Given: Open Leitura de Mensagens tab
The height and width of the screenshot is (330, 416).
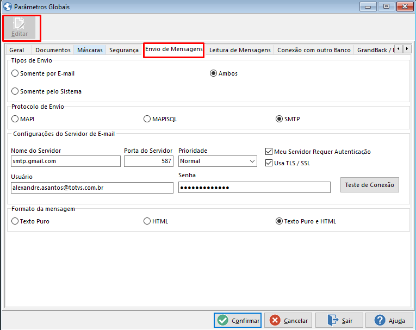Looking at the screenshot, I should 240,50.
